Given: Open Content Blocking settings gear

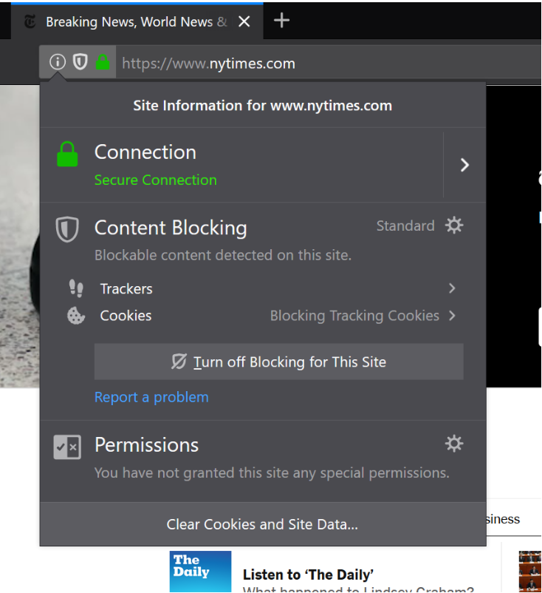Looking at the screenshot, I should [x=454, y=226].
